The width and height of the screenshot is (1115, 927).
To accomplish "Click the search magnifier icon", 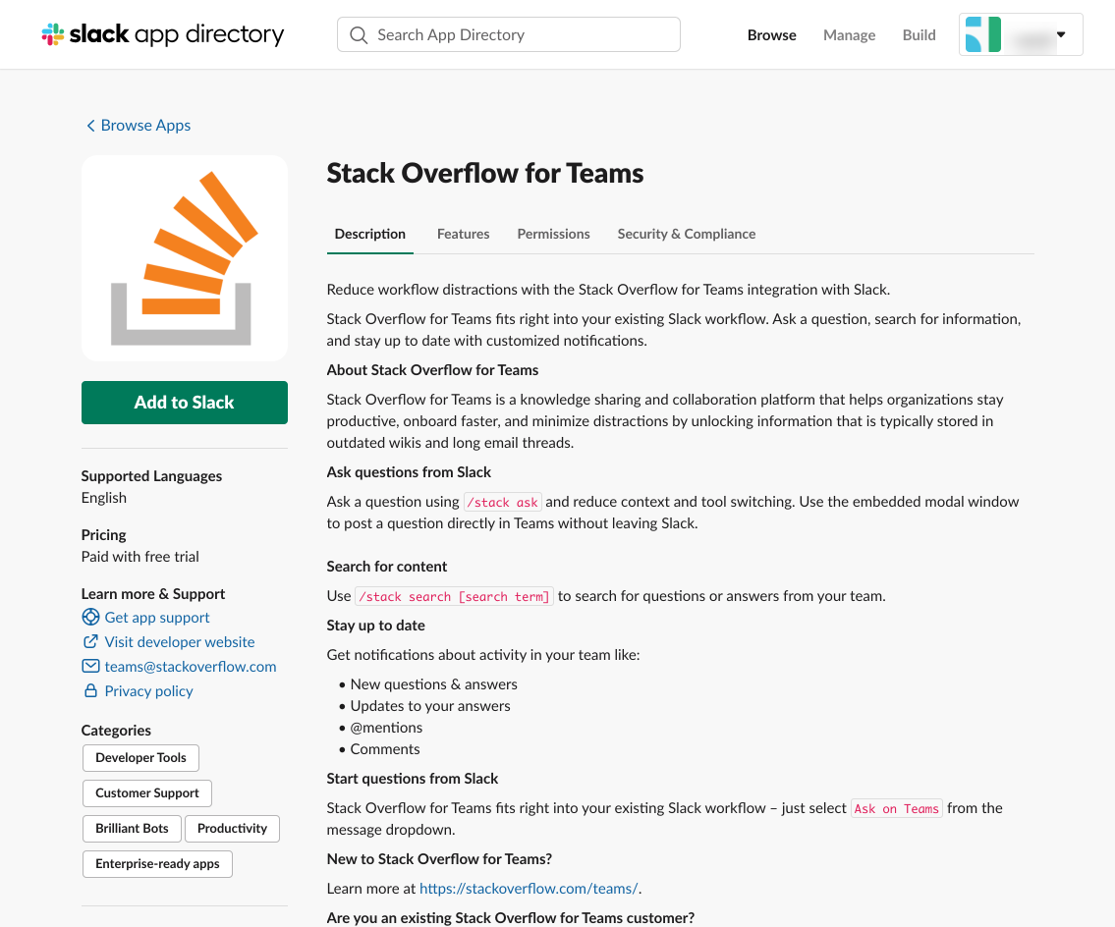I will [359, 34].
